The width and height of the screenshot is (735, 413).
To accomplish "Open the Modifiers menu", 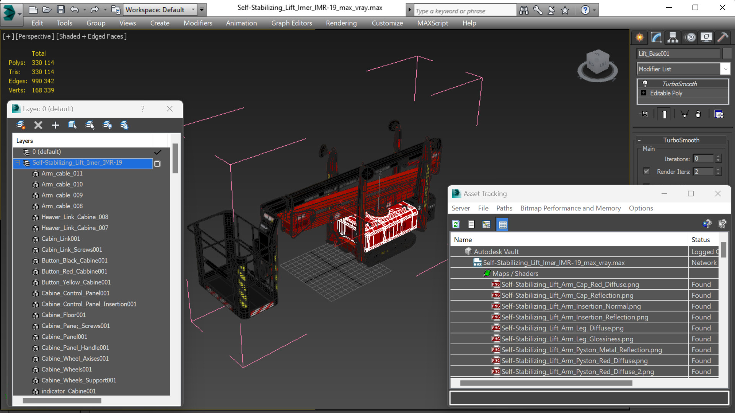I will tap(198, 23).
